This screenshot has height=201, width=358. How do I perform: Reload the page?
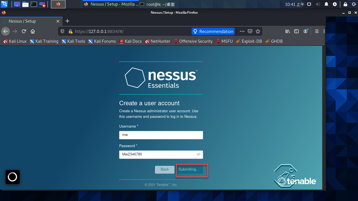[24, 31]
